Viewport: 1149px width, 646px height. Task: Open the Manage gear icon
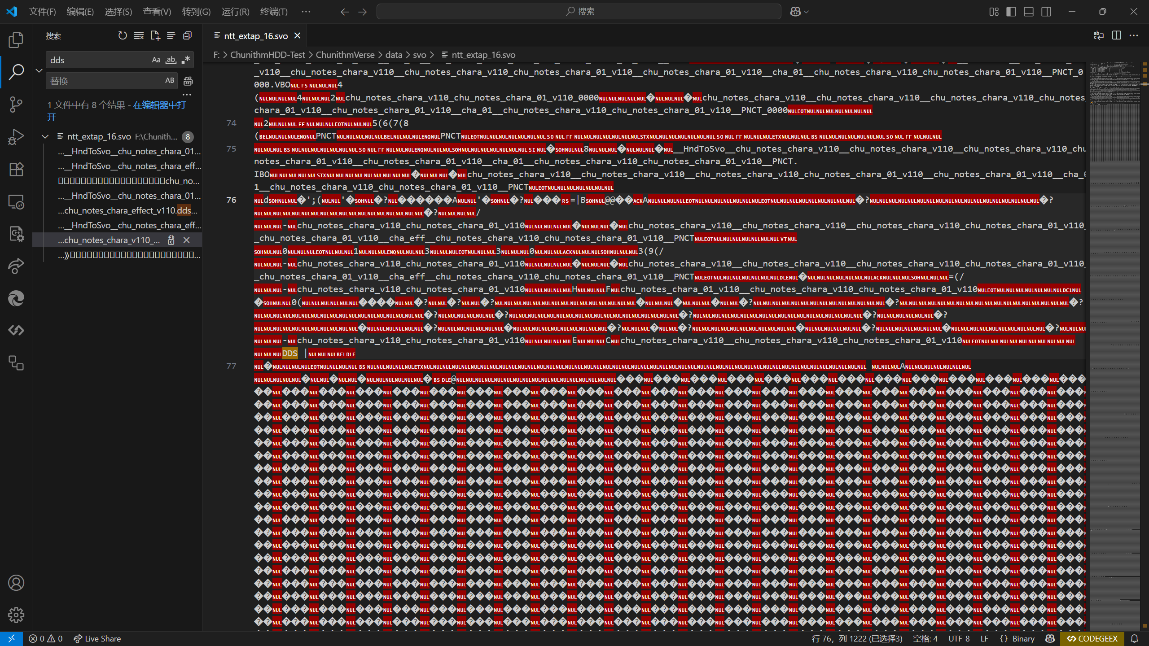[x=16, y=615]
